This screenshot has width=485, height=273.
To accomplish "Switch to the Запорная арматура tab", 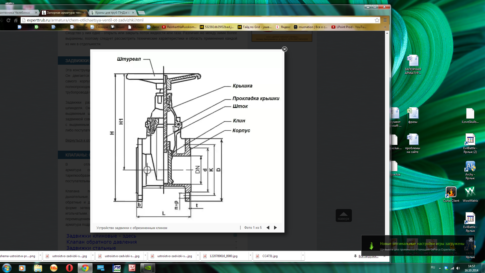I will point(64,13).
